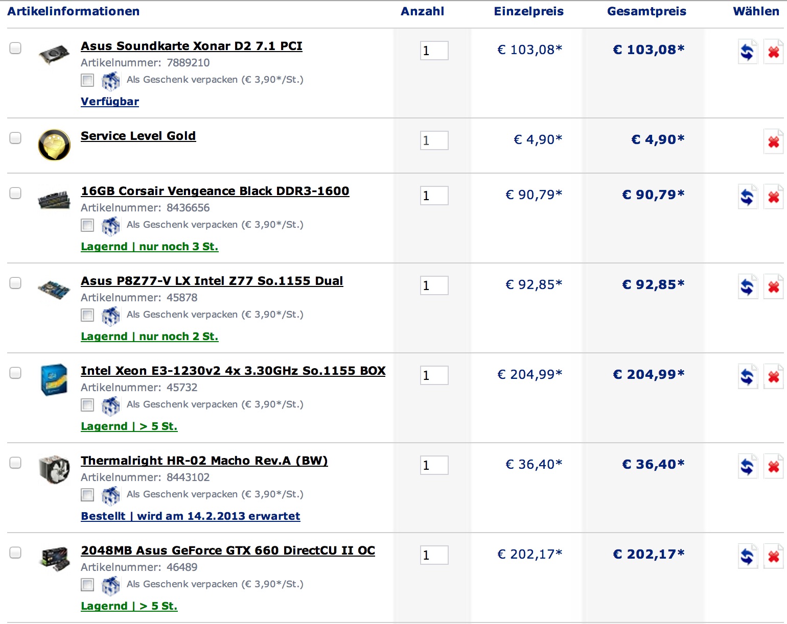This screenshot has width=787, height=624.
Task: Remove Asus GeForce GTX 660 from cart
Action: (x=773, y=556)
